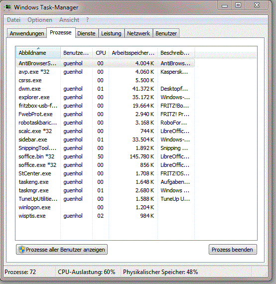This screenshot has height=284, width=276.
Task: Switch to the Anwendungen tab
Action: [27, 33]
